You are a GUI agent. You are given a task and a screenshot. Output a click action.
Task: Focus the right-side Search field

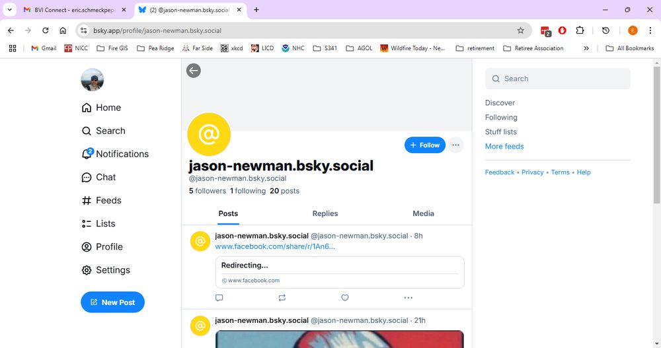[558, 79]
